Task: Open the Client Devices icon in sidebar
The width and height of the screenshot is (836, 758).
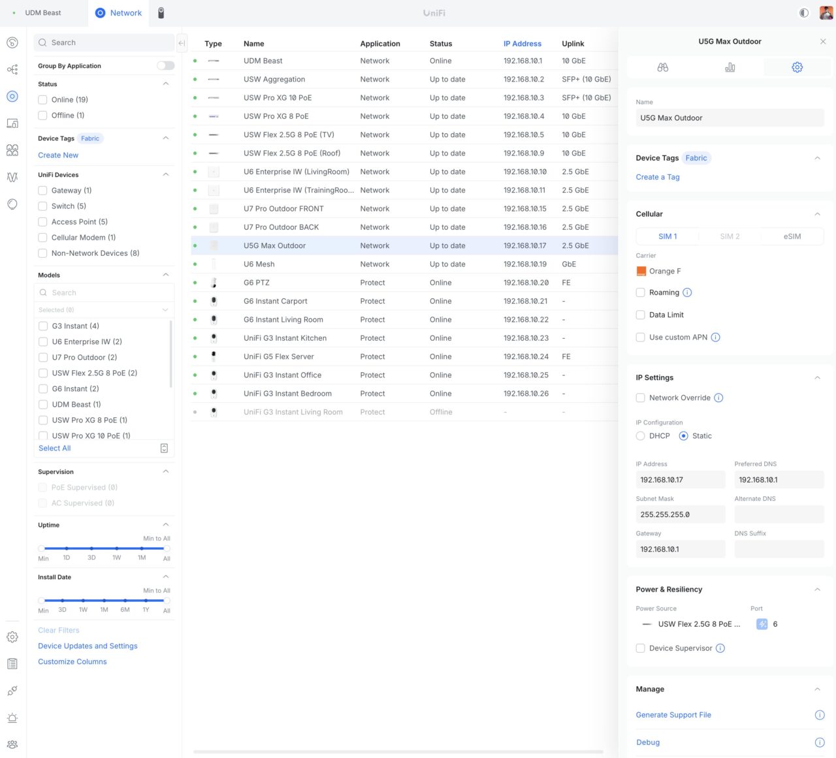Action: pyautogui.click(x=12, y=123)
